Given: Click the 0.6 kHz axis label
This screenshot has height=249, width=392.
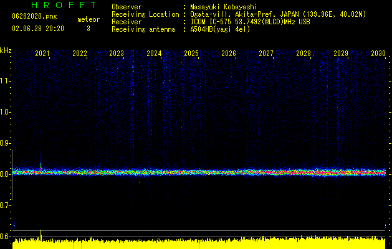Looking at the screenshot, I should click(4, 237).
